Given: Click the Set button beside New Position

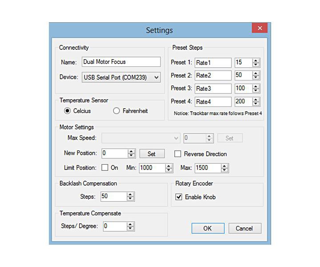Looking at the screenshot, I should click(152, 154).
